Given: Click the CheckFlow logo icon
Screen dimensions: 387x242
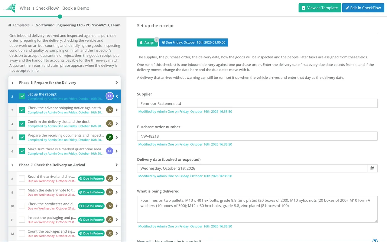Looking at the screenshot, I should click(x=10, y=8).
